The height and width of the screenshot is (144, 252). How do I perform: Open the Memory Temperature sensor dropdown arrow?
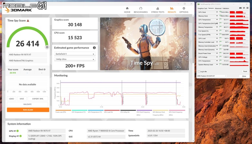click(217, 27)
